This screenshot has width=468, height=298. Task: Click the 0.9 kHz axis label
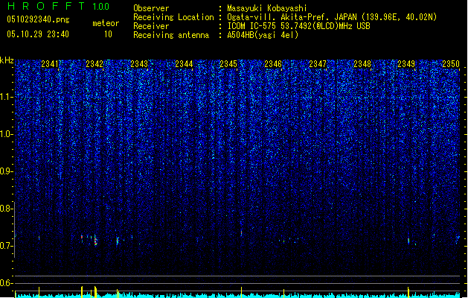(x=6, y=171)
